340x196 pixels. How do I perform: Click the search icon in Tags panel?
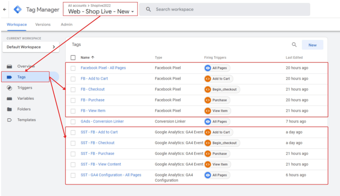click(x=294, y=45)
